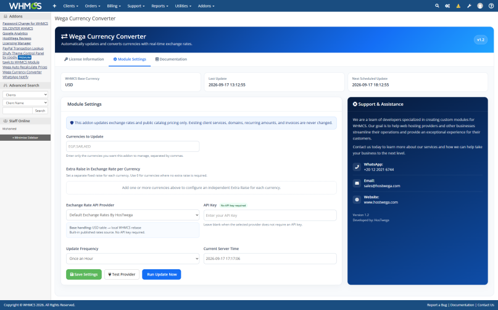Open the search magnifier icon
The image size is (498, 310).
click(x=437, y=6)
